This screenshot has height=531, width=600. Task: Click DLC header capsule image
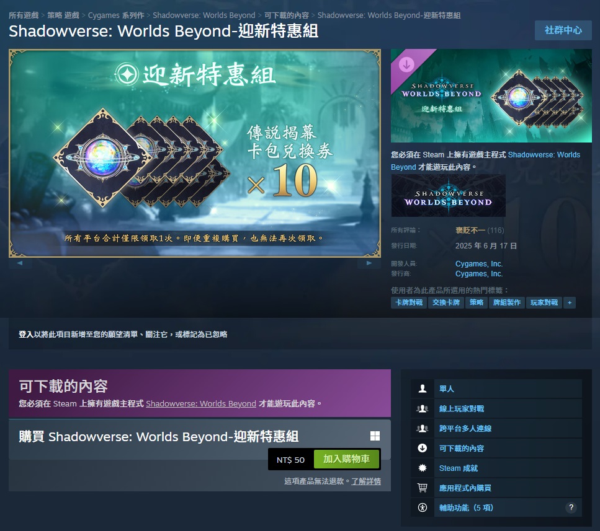491,95
